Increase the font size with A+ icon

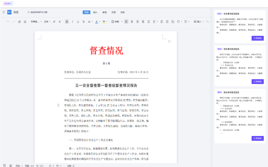(x=55, y=22)
